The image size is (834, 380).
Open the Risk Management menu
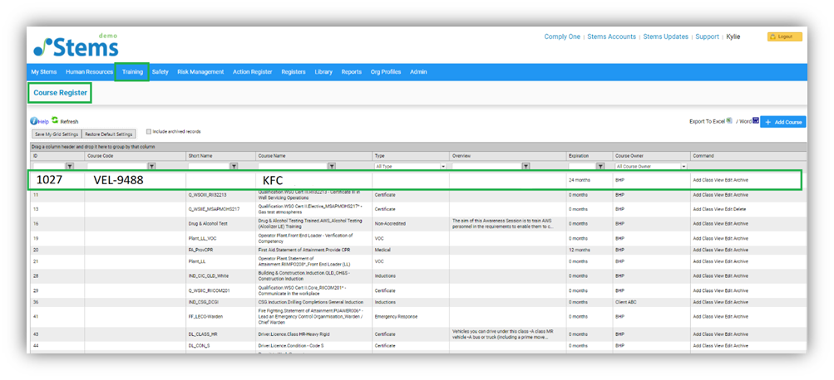click(x=200, y=72)
